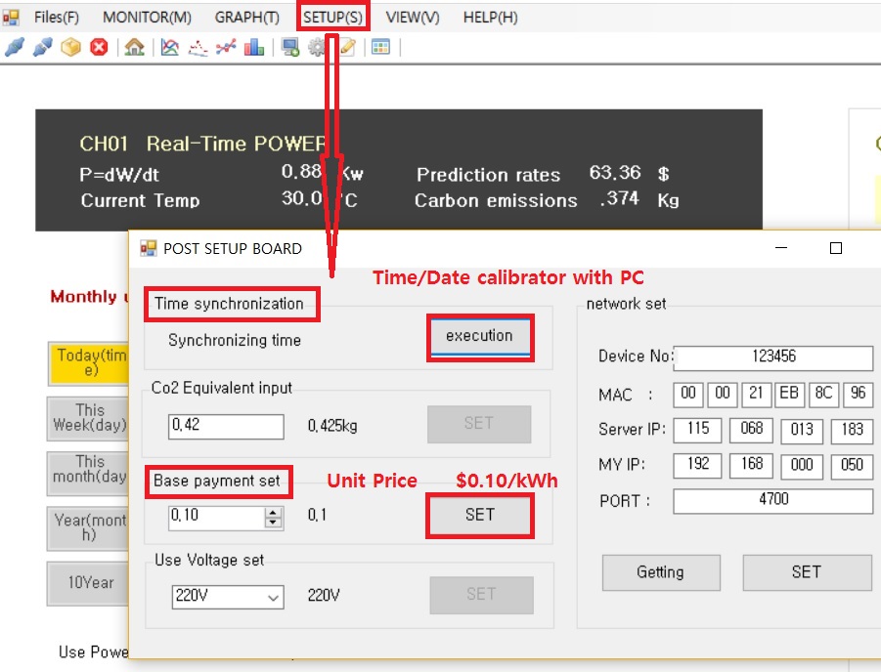Open the HELP(H) menu
The width and height of the screenshot is (881, 672).
click(491, 18)
